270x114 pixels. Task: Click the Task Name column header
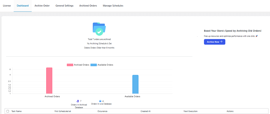(x=16, y=111)
